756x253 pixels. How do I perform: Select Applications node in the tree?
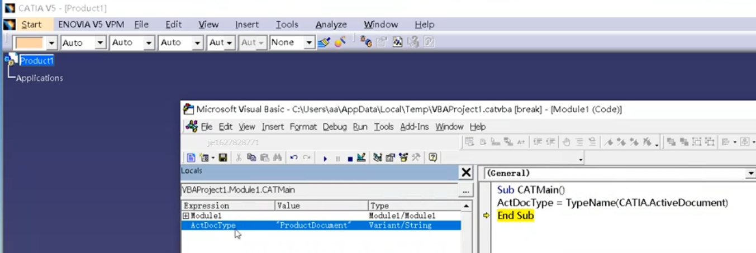pos(39,78)
